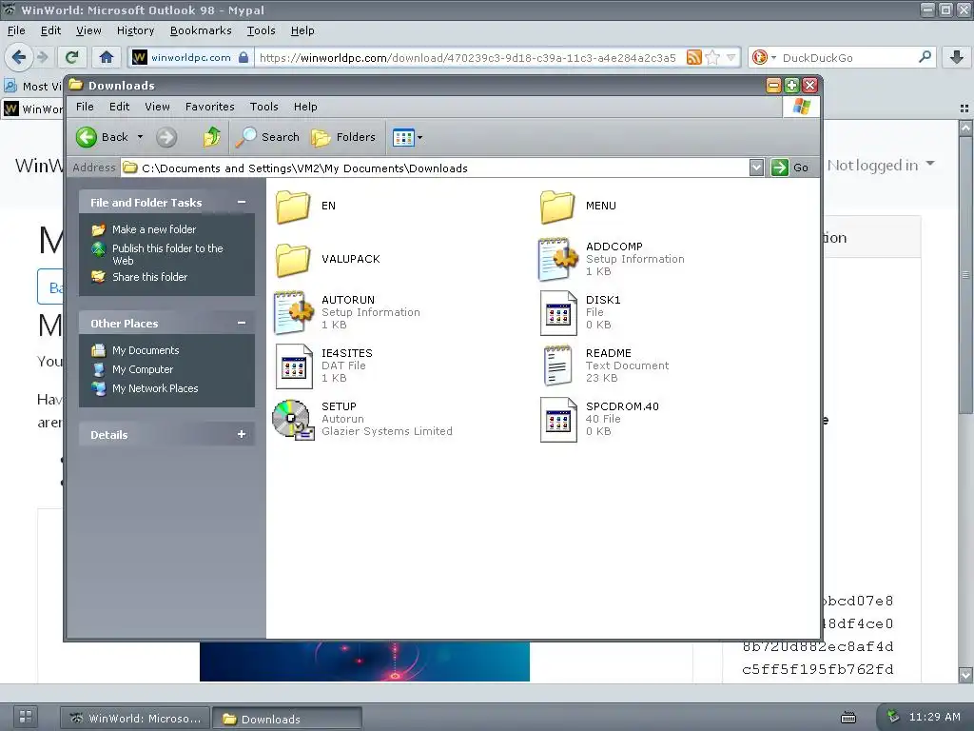Expand the Details panel

coord(241,434)
